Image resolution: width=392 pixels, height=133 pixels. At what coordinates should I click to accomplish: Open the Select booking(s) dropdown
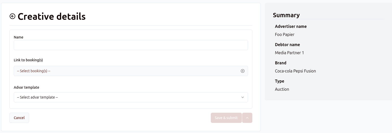coord(127,71)
